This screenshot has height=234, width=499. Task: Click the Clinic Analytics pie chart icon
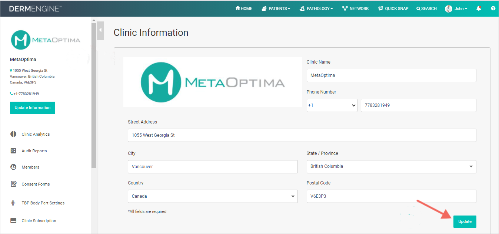13,134
